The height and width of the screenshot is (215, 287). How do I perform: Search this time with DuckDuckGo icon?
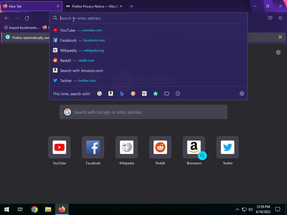pyautogui.click(x=133, y=94)
